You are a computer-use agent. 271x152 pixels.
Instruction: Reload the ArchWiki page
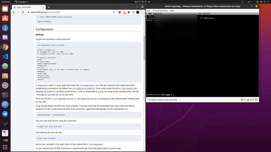coord(23,12)
